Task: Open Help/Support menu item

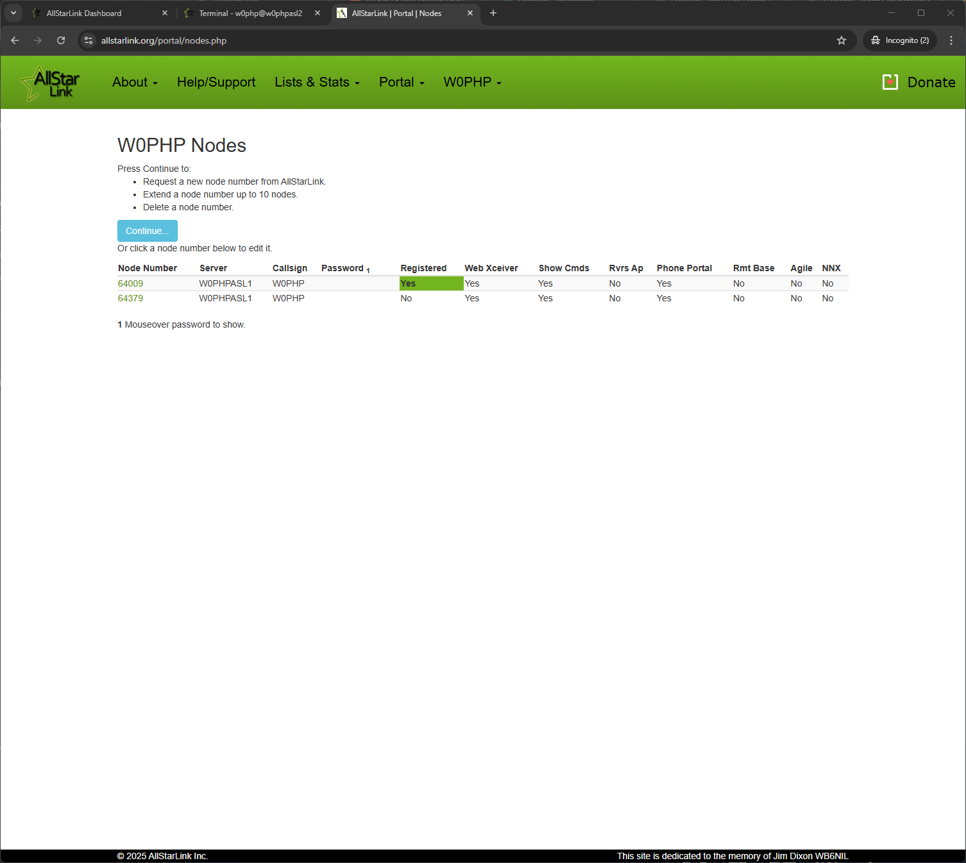Action: 216,82
